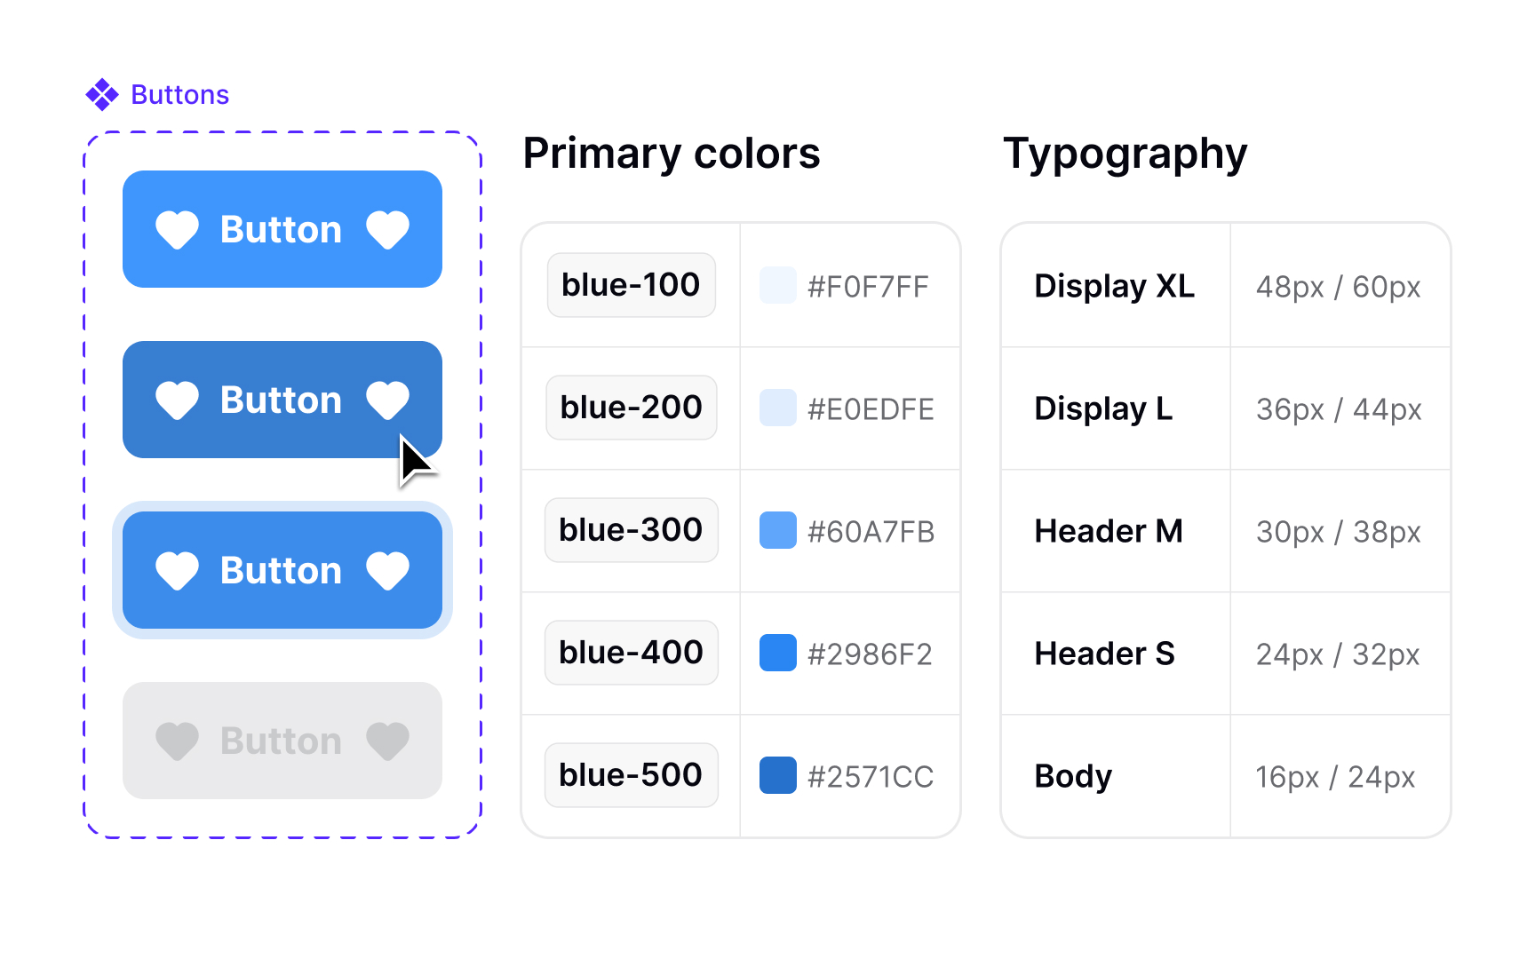This screenshot has height=959, width=1535.
Task: Click the right heart on the pressed Button
Action: point(386,570)
